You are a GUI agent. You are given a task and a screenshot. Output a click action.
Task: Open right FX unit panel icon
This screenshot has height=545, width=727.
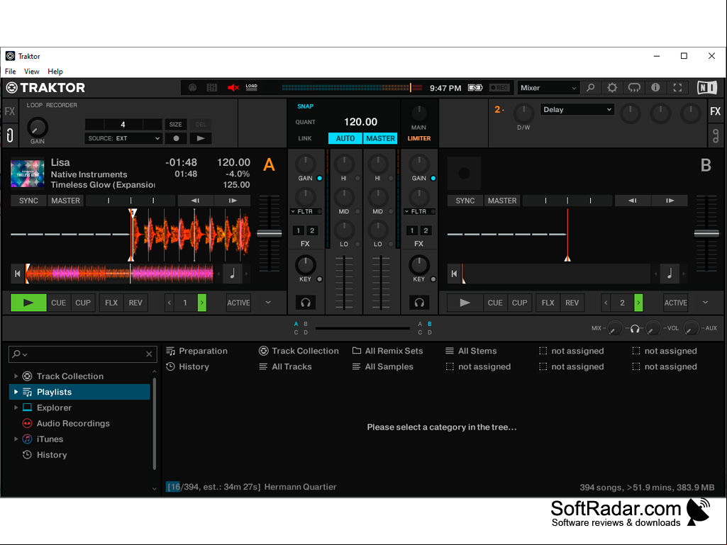pos(716,111)
